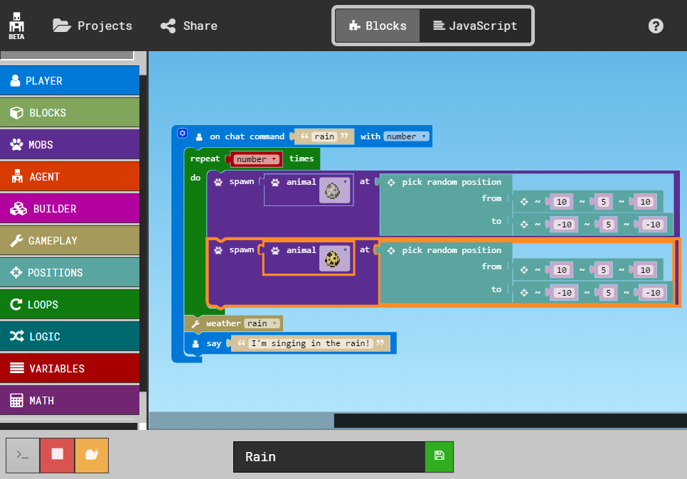Click the help question mark icon
This screenshot has height=479, width=687.
655,26
